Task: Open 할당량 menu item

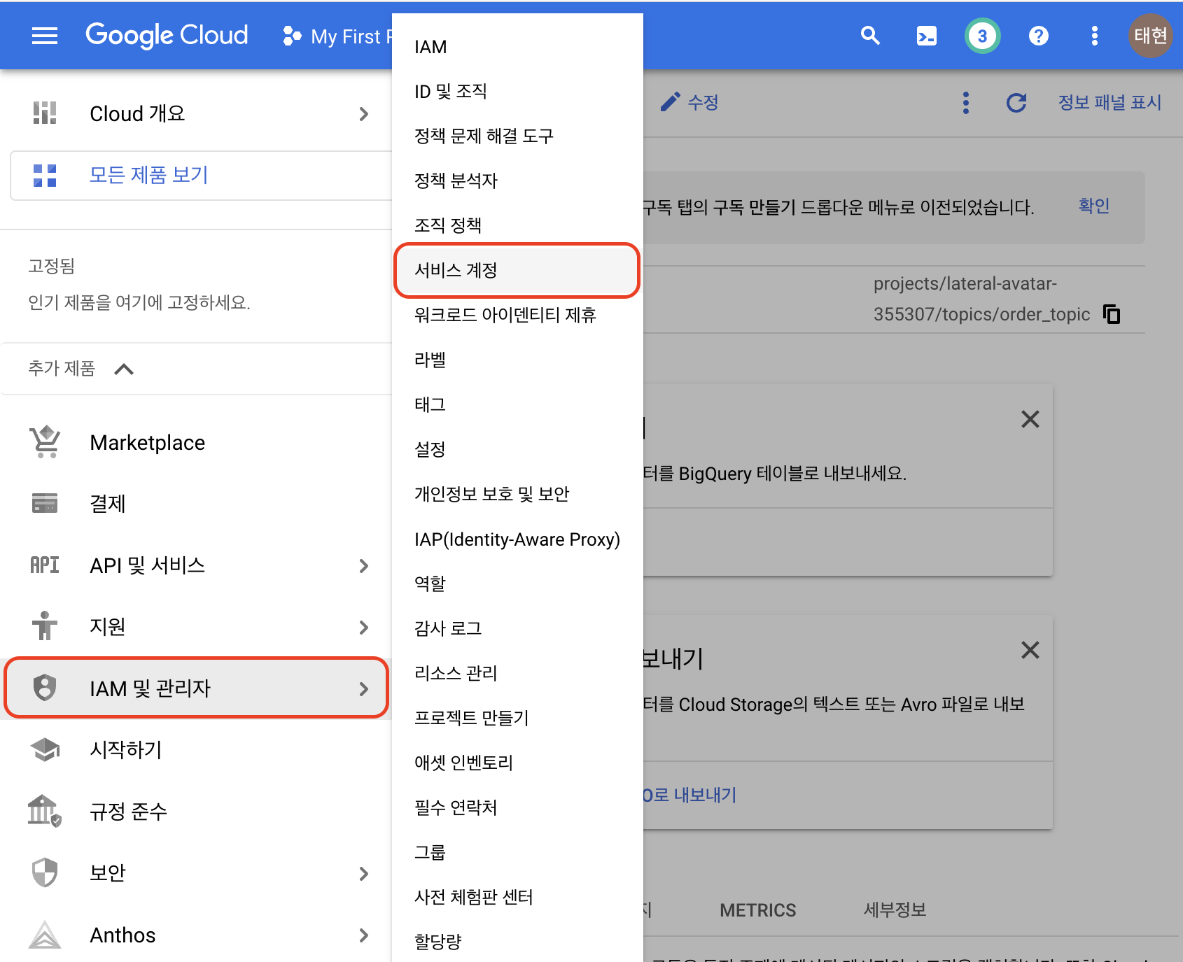Action: click(517, 942)
